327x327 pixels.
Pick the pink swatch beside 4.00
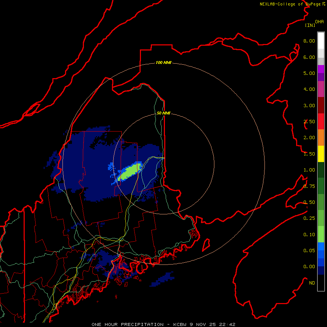[321, 89]
